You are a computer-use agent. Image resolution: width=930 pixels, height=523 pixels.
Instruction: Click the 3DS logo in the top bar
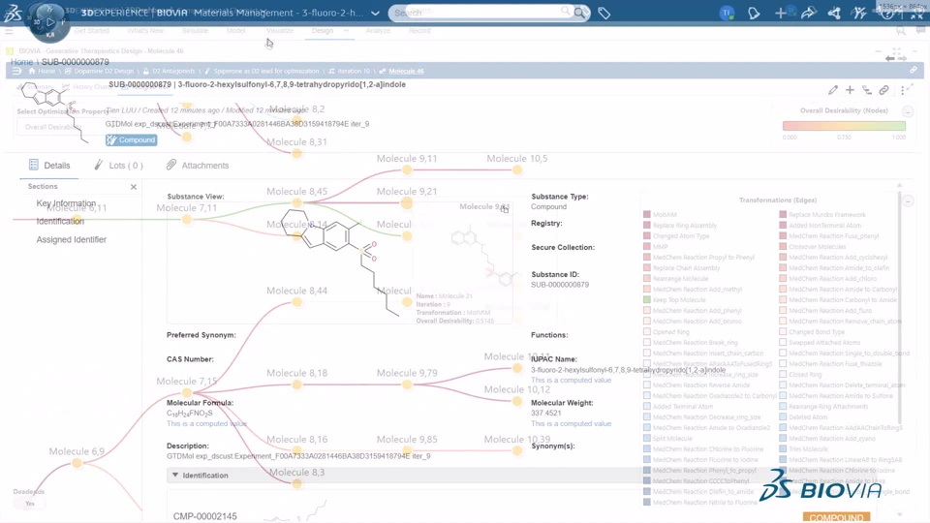pyautogui.click(x=13, y=13)
